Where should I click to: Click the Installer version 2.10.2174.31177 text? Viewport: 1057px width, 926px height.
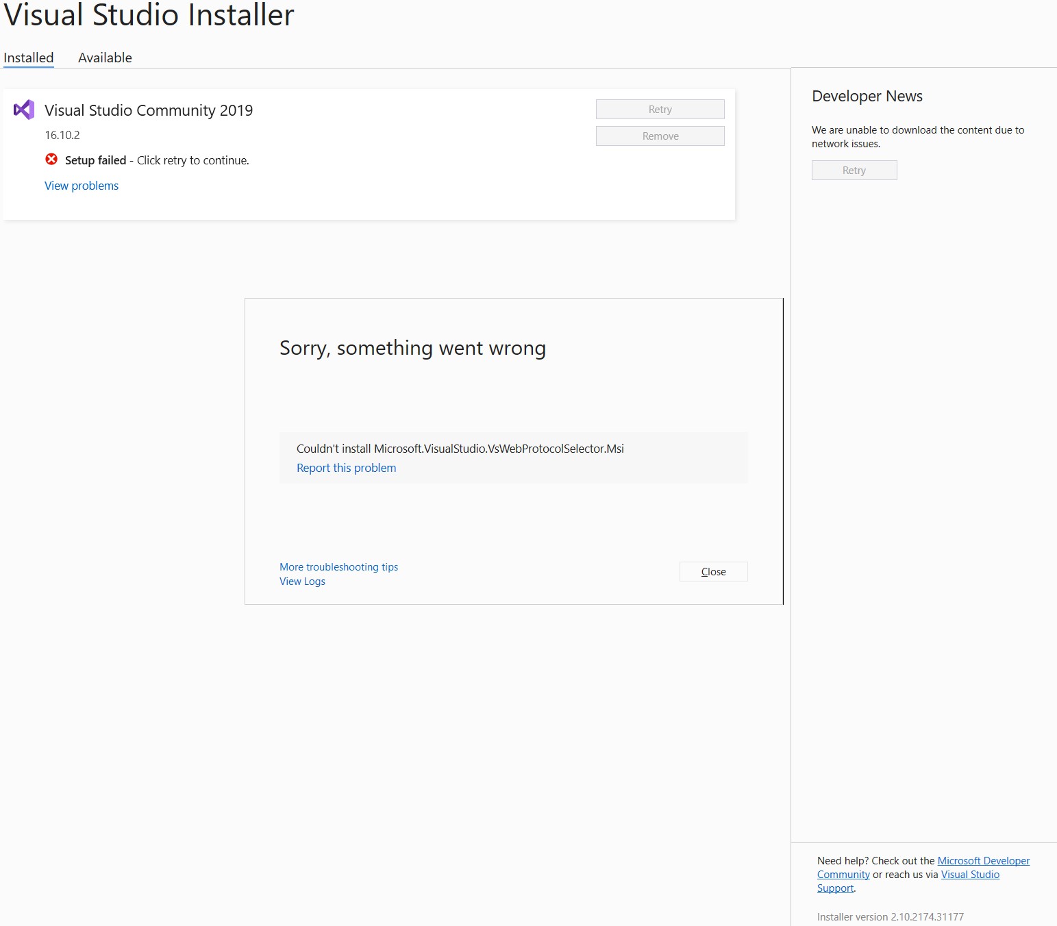(x=890, y=917)
